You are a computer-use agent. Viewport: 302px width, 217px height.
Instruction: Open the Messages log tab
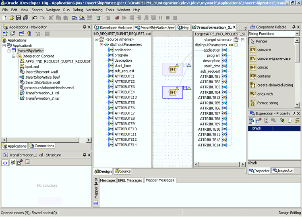coord(108,180)
